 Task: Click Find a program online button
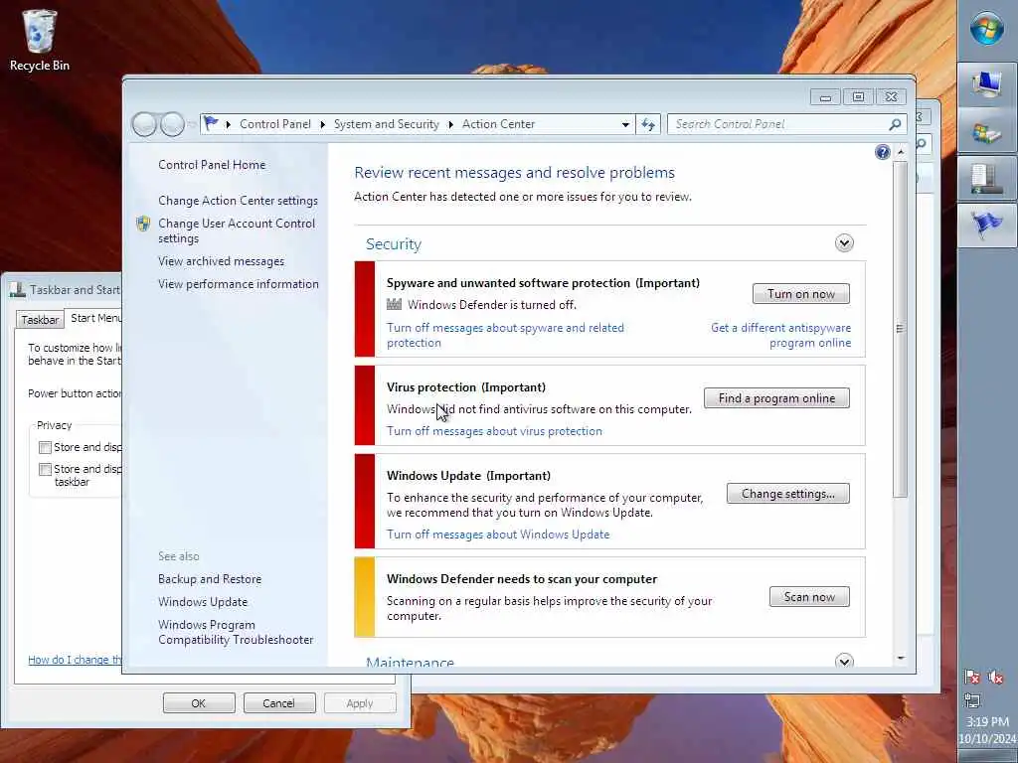(776, 398)
